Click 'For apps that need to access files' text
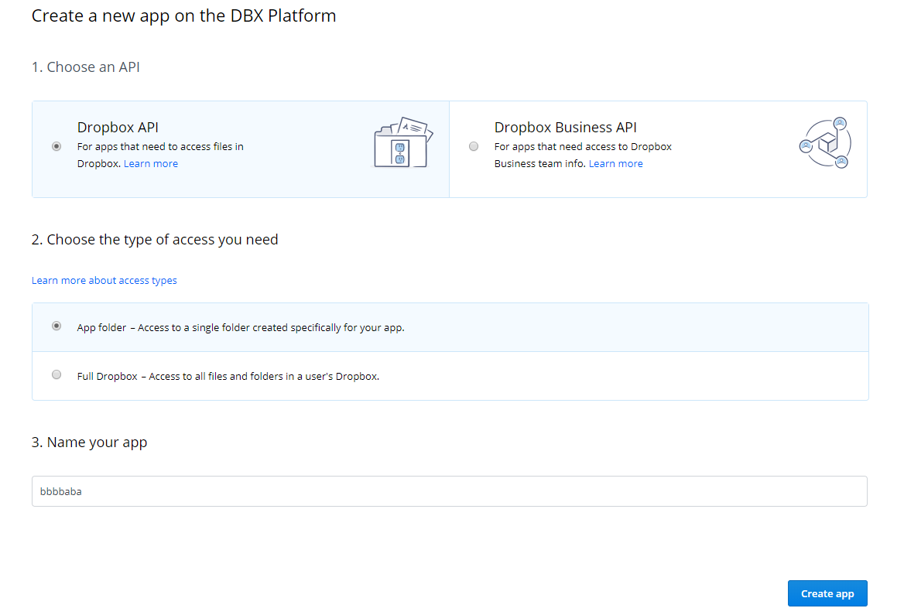 coord(160,147)
